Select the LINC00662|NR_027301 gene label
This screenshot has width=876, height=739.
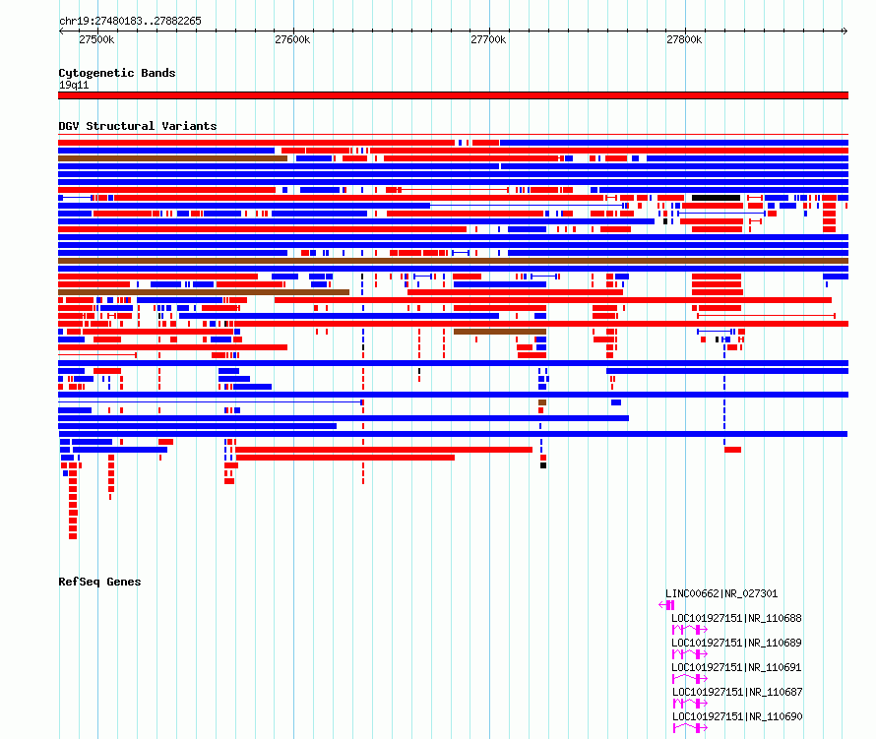point(721,593)
